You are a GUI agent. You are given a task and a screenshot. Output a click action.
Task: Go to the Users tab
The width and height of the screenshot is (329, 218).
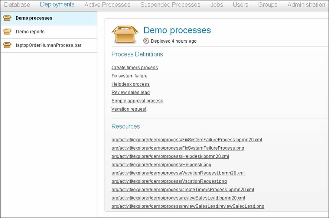click(240, 5)
